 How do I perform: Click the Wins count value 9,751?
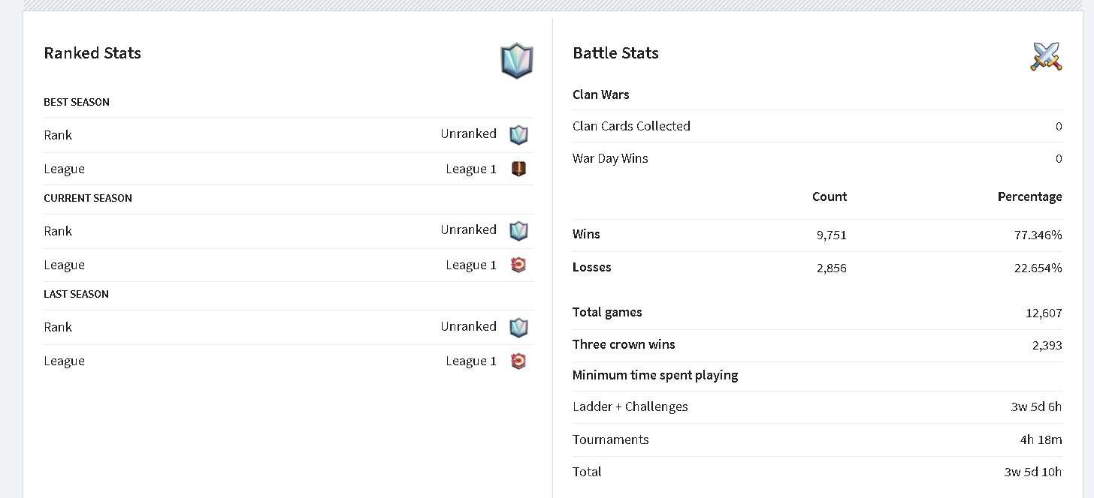click(x=831, y=235)
